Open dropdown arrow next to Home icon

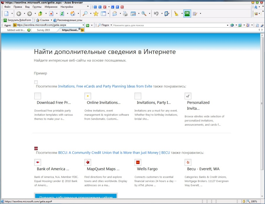point(78,14)
